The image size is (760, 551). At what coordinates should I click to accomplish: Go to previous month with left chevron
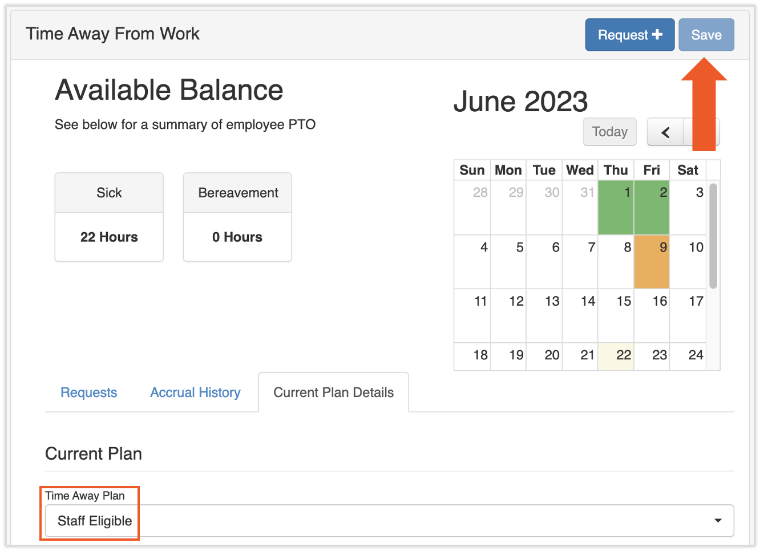[665, 132]
